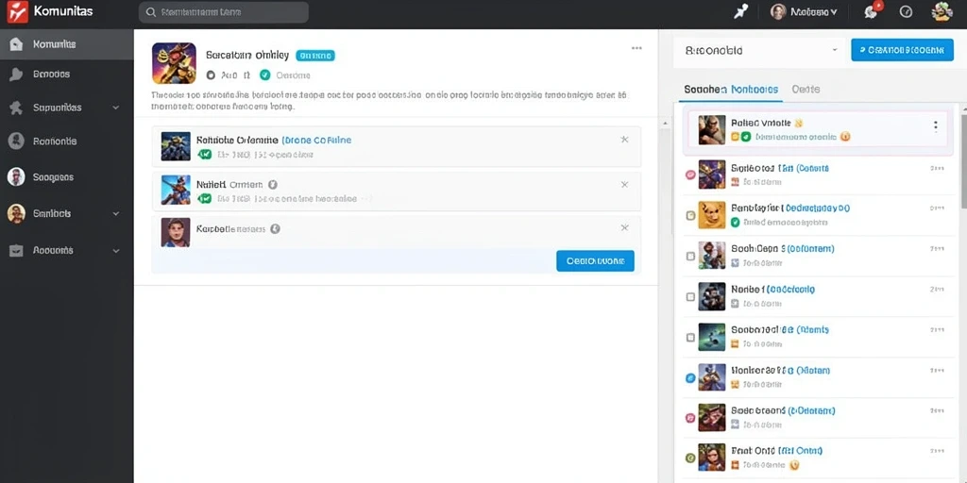Image resolution: width=967 pixels, height=483 pixels.
Task: Click the circular help icon in top bar
Action: (906, 11)
